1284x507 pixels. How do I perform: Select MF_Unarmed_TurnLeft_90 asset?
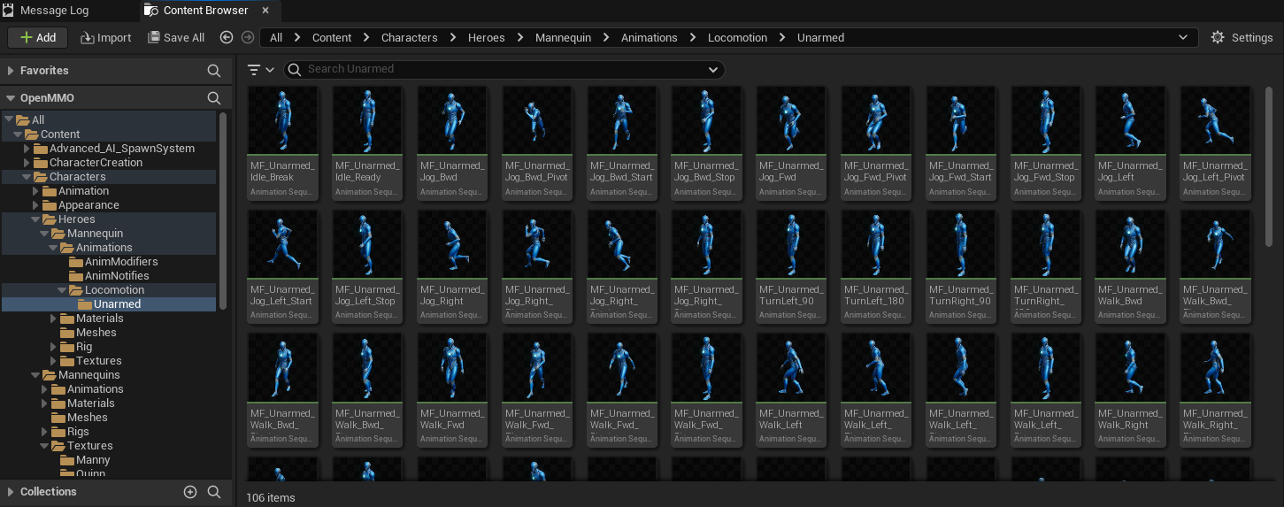click(x=791, y=266)
